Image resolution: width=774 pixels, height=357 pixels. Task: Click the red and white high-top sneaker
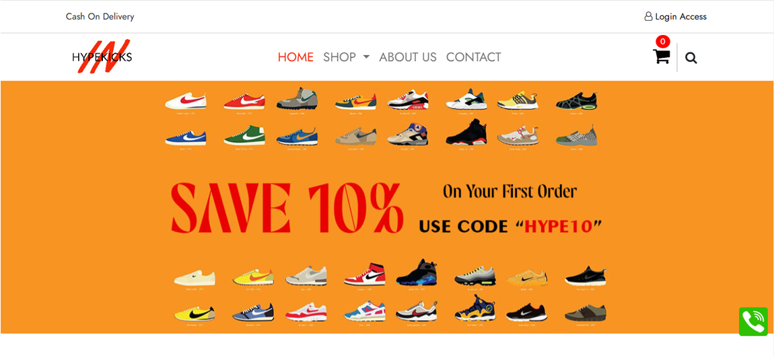[x=364, y=274]
